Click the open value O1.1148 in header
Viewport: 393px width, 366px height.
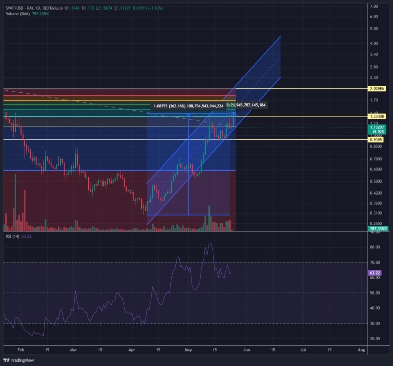[72, 8]
